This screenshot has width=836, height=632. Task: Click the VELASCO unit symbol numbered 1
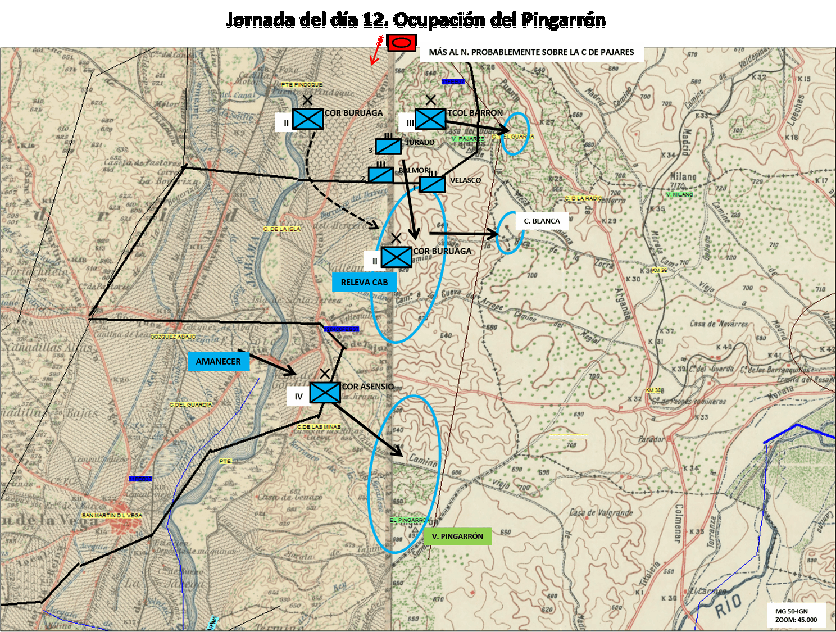433,184
